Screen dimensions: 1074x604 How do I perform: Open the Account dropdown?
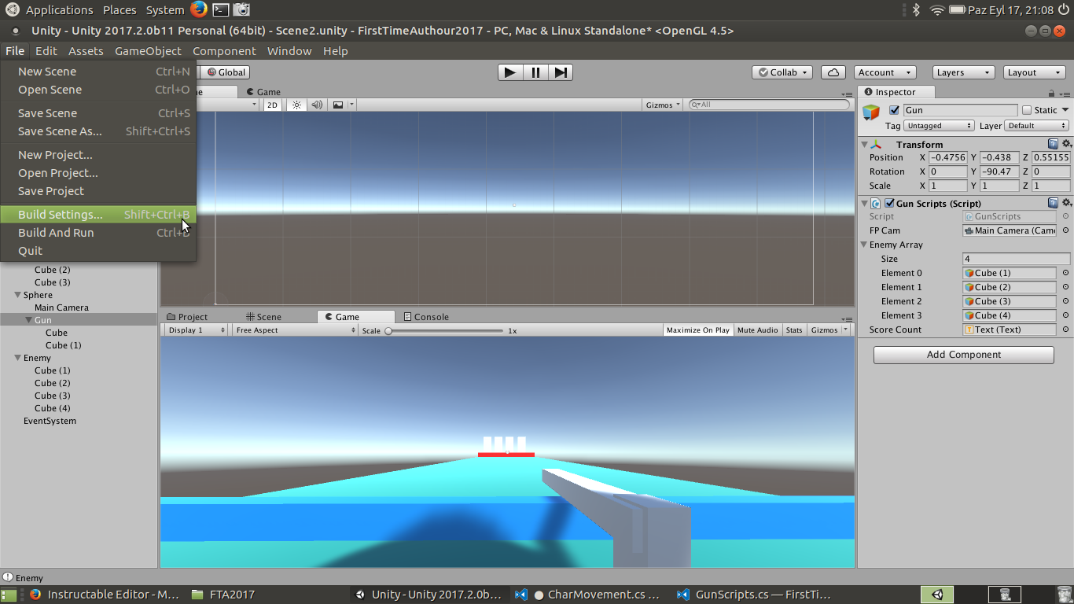[x=885, y=72]
